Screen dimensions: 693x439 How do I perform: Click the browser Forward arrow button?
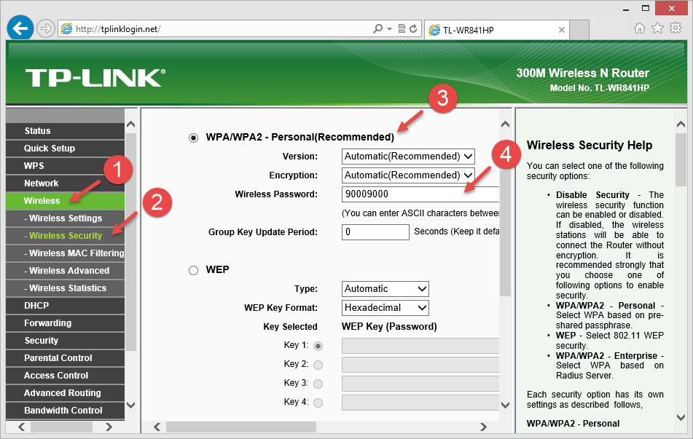[45, 29]
